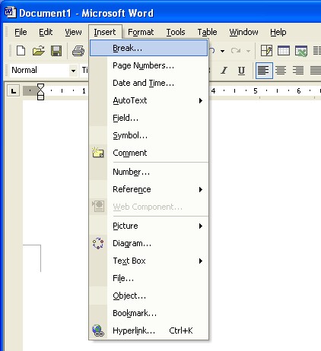Toggle Underline formatting
The height and width of the screenshot is (351, 321).
(242, 71)
